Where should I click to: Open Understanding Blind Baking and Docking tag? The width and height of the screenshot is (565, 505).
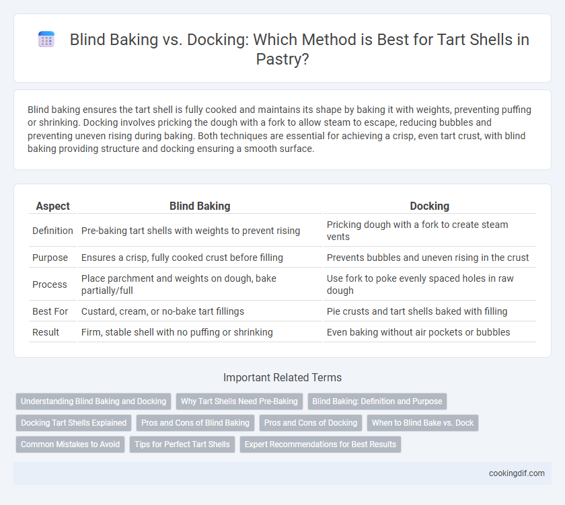(93, 401)
